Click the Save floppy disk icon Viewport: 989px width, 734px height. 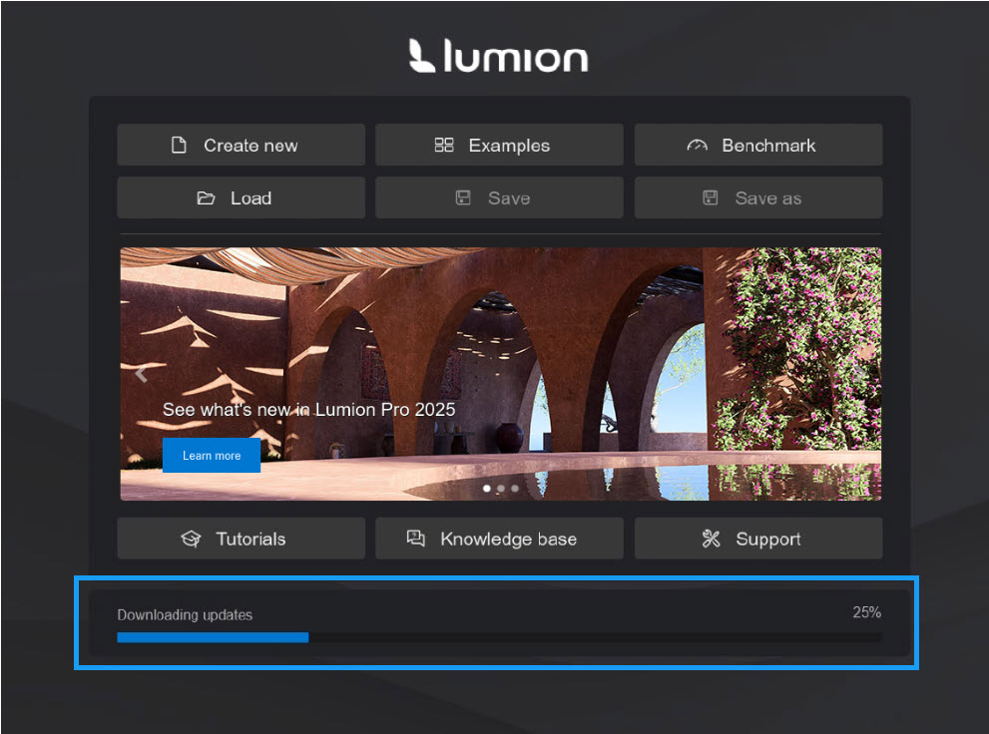tap(463, 198)
